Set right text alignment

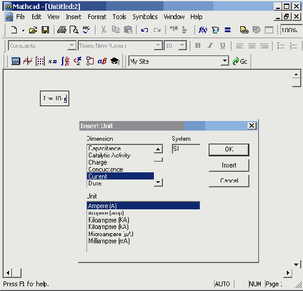(264, 46)
